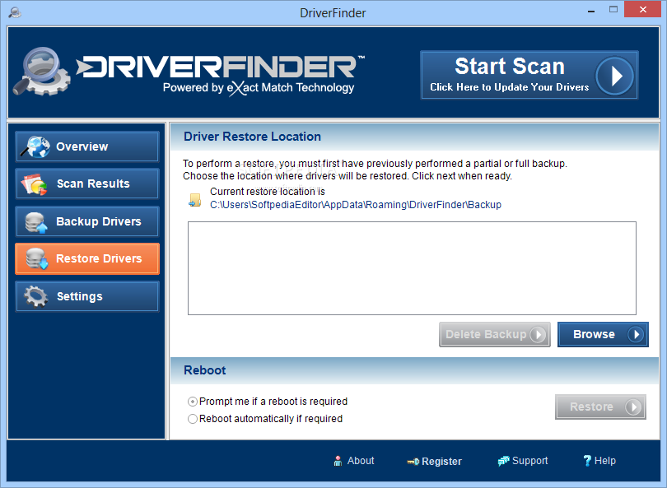667x488 pixels.
Task: Start Scan to update your drivers
Action: 529,75
